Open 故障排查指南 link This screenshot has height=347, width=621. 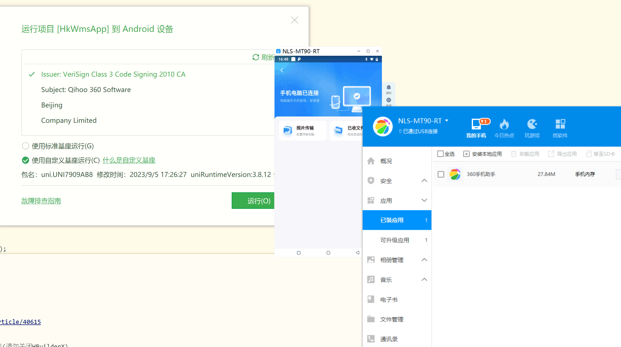coord(41,201)
